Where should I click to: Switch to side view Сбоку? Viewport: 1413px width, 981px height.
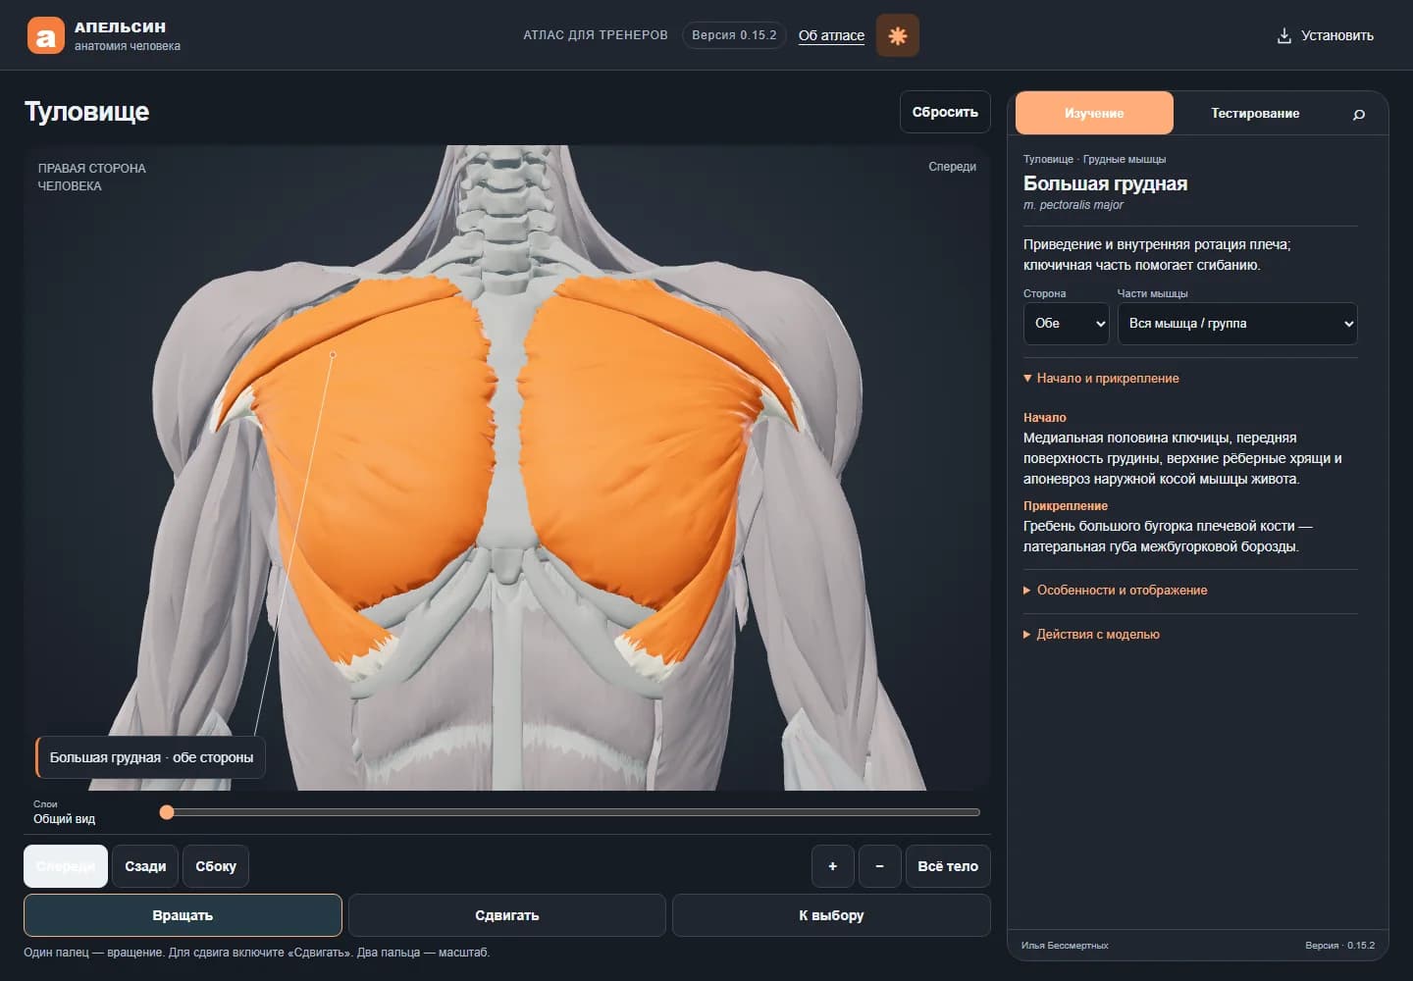pyautogui.click(x=216, y=866)
